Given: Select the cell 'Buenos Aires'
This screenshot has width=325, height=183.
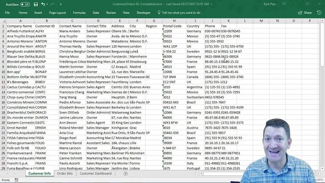Looking at the screenshot, I should (x=137, y=87).
